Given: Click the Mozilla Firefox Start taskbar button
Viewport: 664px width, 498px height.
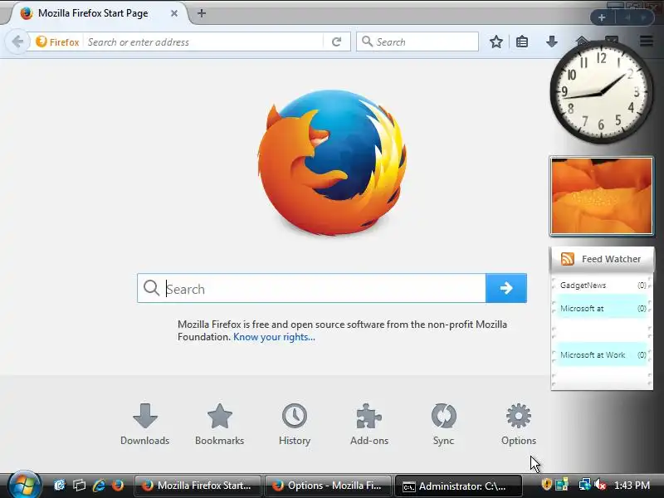Looking at the screenshot, I should coord(197,486).
